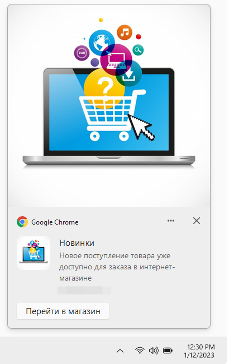This screenshot has height=364, width=229.
Task: Click the purple 24H bubble
Action: (x=82, y=53)
